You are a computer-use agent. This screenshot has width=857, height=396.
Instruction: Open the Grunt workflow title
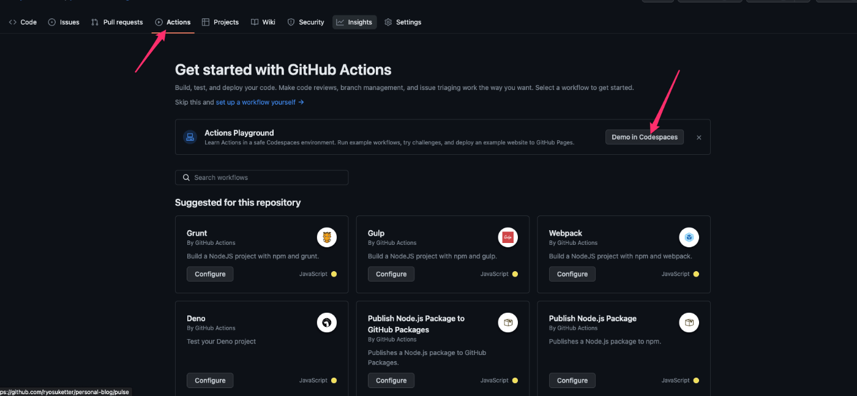[197, 233]
